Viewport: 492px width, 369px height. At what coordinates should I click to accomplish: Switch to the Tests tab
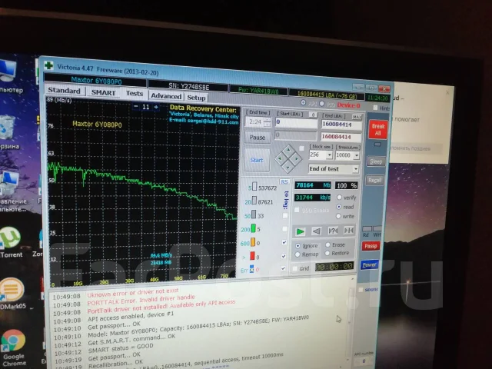pos(134,94)
